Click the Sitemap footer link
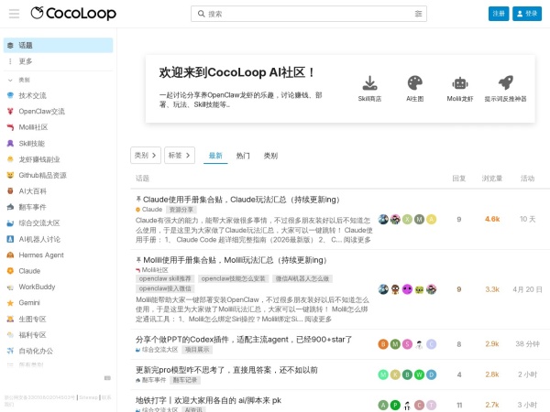This screenshot has width=550, height=412. 88,397
